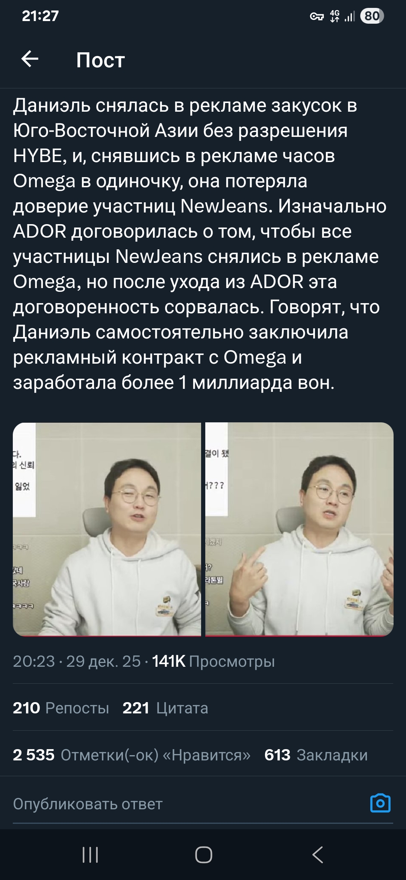Tap the 613 Закладки count

point(316,755)
